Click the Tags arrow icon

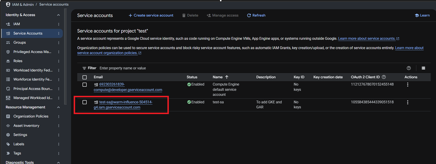point(8,153)
